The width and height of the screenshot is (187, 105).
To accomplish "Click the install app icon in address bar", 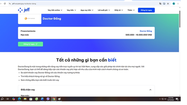I will click(x=164, y=3).
